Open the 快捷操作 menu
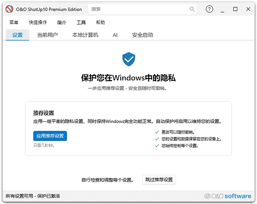This screenshot has height=204, width=257. (x=38, y=22)
